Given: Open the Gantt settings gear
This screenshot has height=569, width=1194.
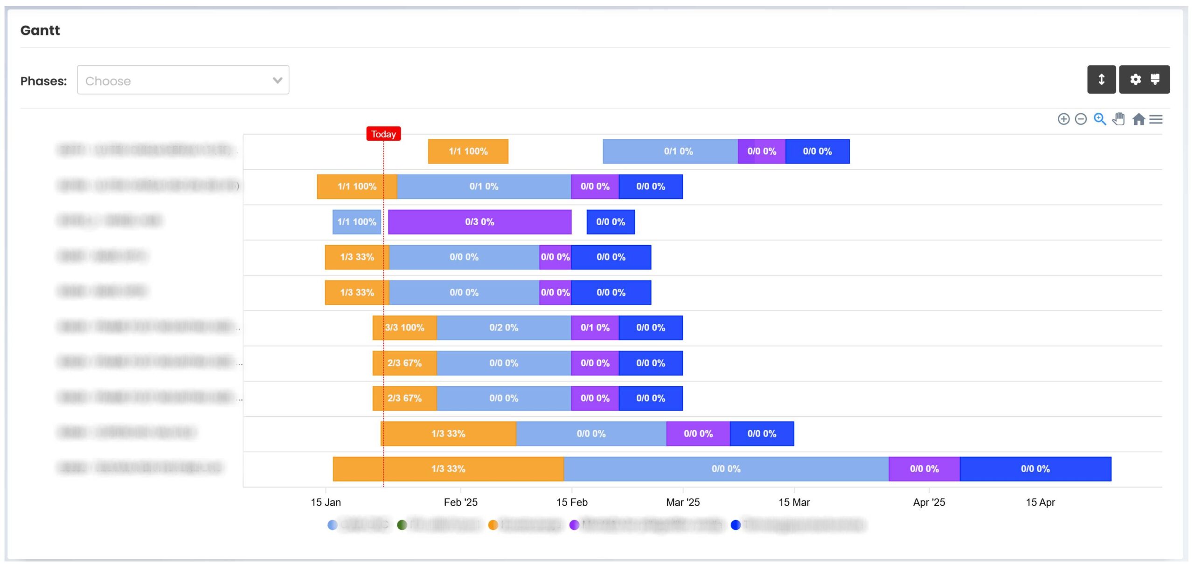Looking at the screenshot, I should [x=1135, y=79].
